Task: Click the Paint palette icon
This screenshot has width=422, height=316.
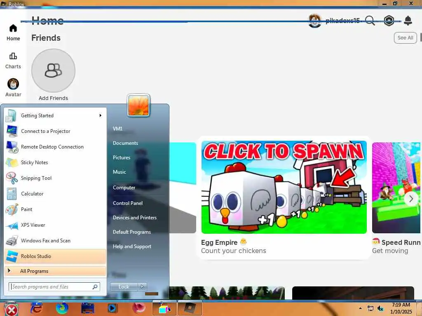Action: pos(12,209)
